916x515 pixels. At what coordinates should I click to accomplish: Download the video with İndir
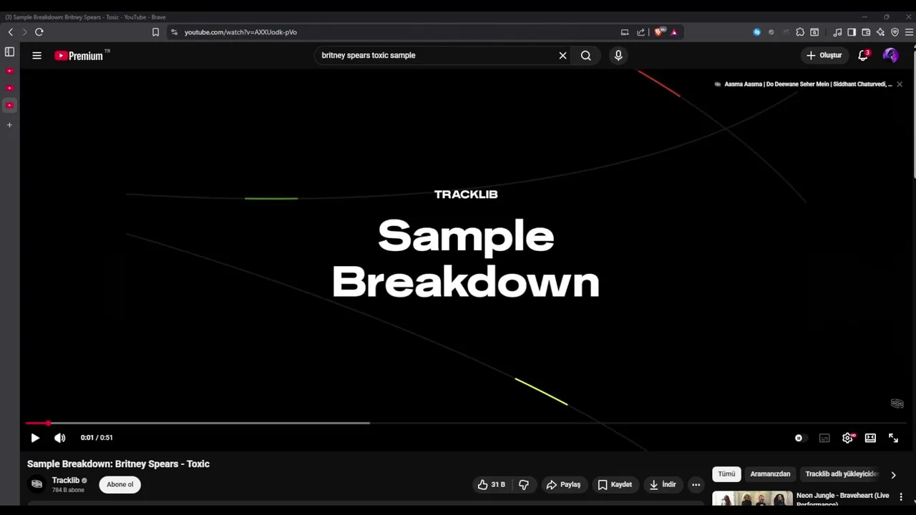(x=662, y=484)
